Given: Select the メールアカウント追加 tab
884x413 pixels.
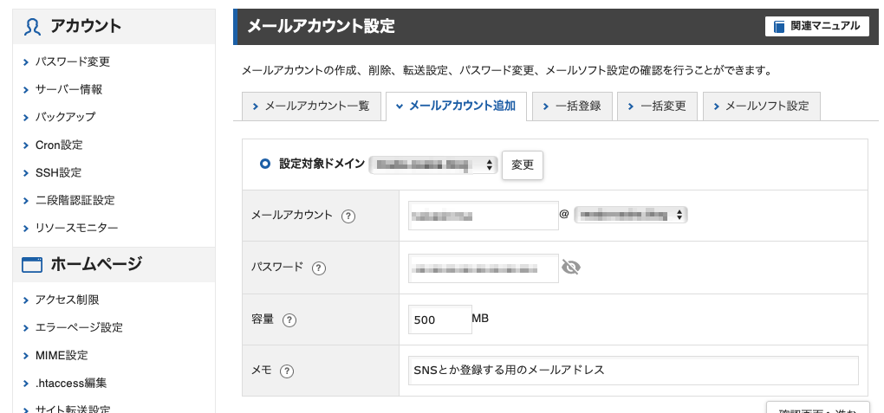Looking at the screenshot, I should point(456,106).
